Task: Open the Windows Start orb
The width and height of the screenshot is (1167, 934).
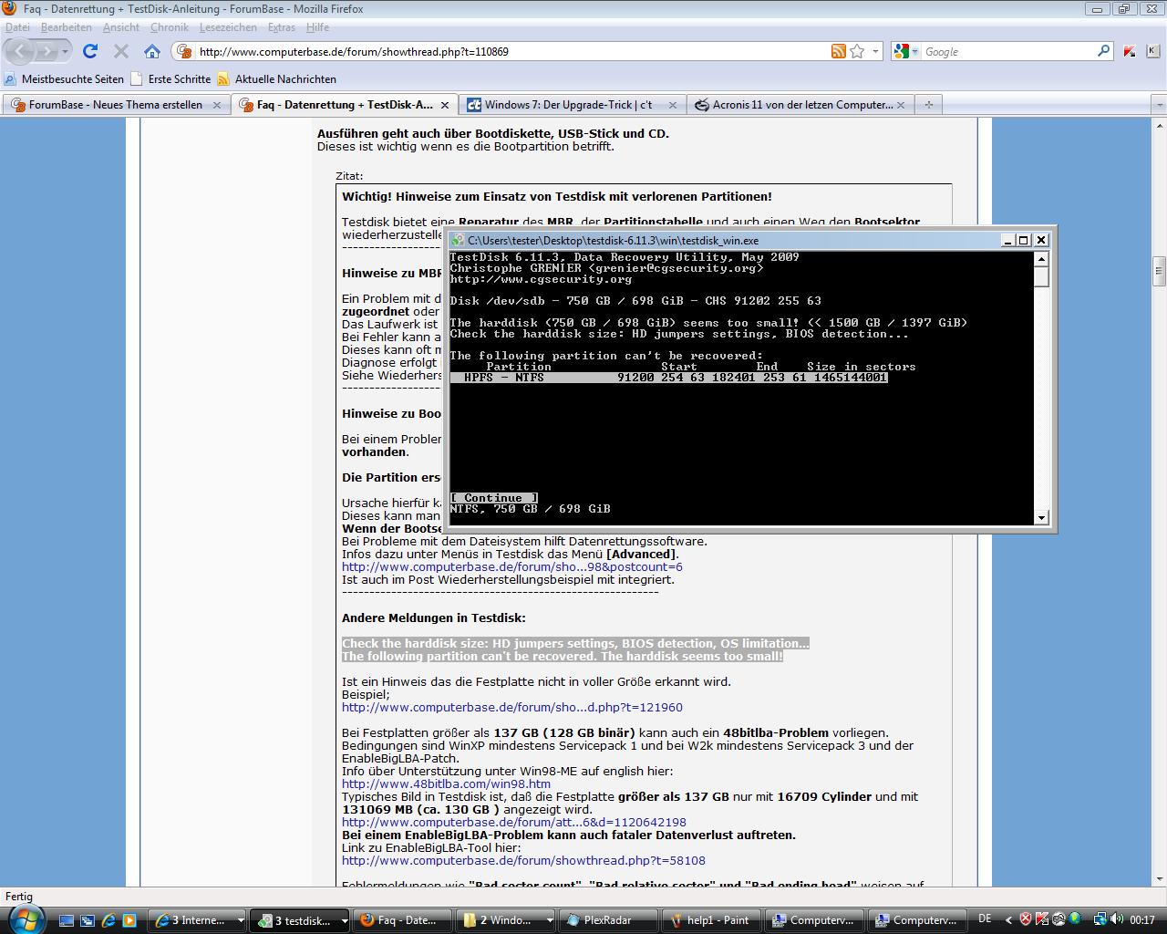Action: pos(26,919)
